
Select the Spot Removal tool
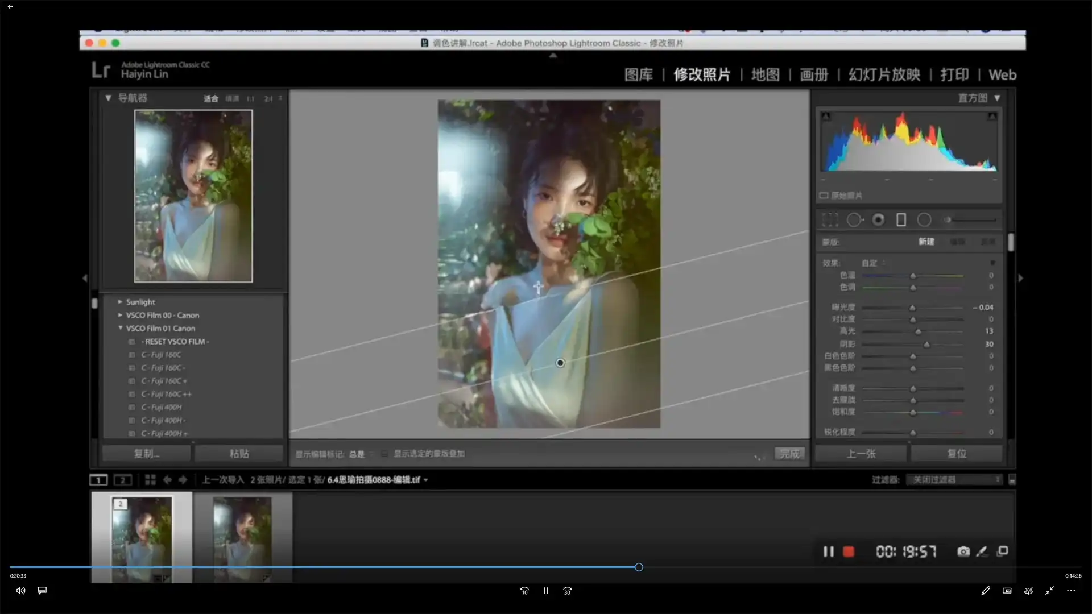(855, 219)
